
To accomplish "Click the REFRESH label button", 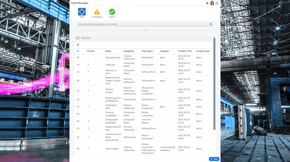I will 86,38.
